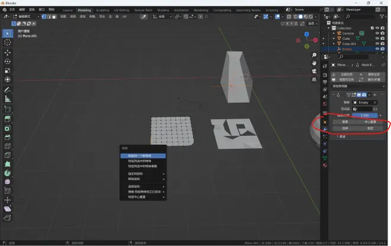The image size is (391, 246).
Task: Open the Render properties tab
Action: tap(325, 75)
